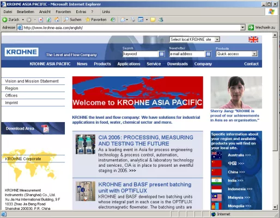This screenshot has height=218, width=280.
Task: Click the Search keyword input field
Action: pos(141,54)
